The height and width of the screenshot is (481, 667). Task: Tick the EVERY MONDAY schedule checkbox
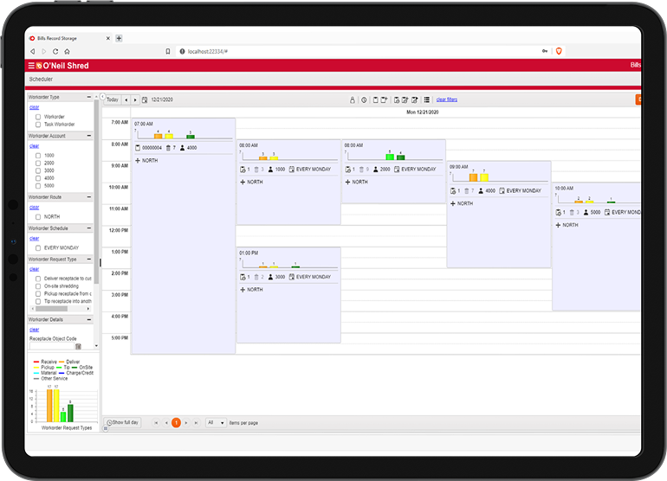(38, 247)
